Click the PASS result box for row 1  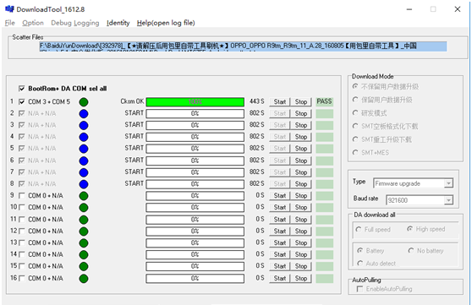click(325, 101)
